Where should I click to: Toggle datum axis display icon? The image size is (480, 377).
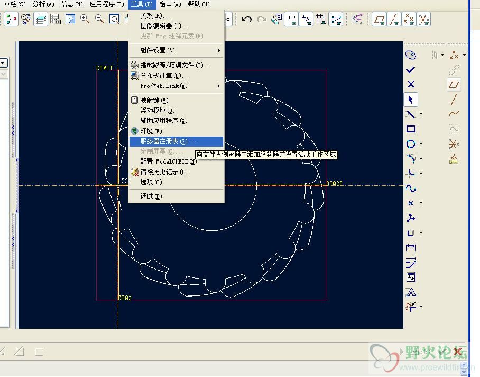[394, 20]
